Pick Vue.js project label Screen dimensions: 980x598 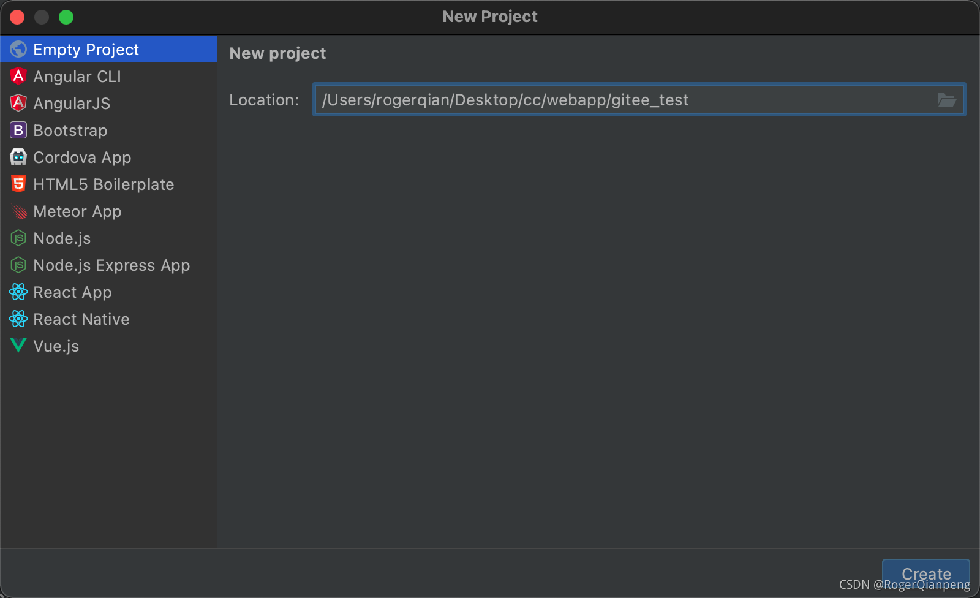56,346
